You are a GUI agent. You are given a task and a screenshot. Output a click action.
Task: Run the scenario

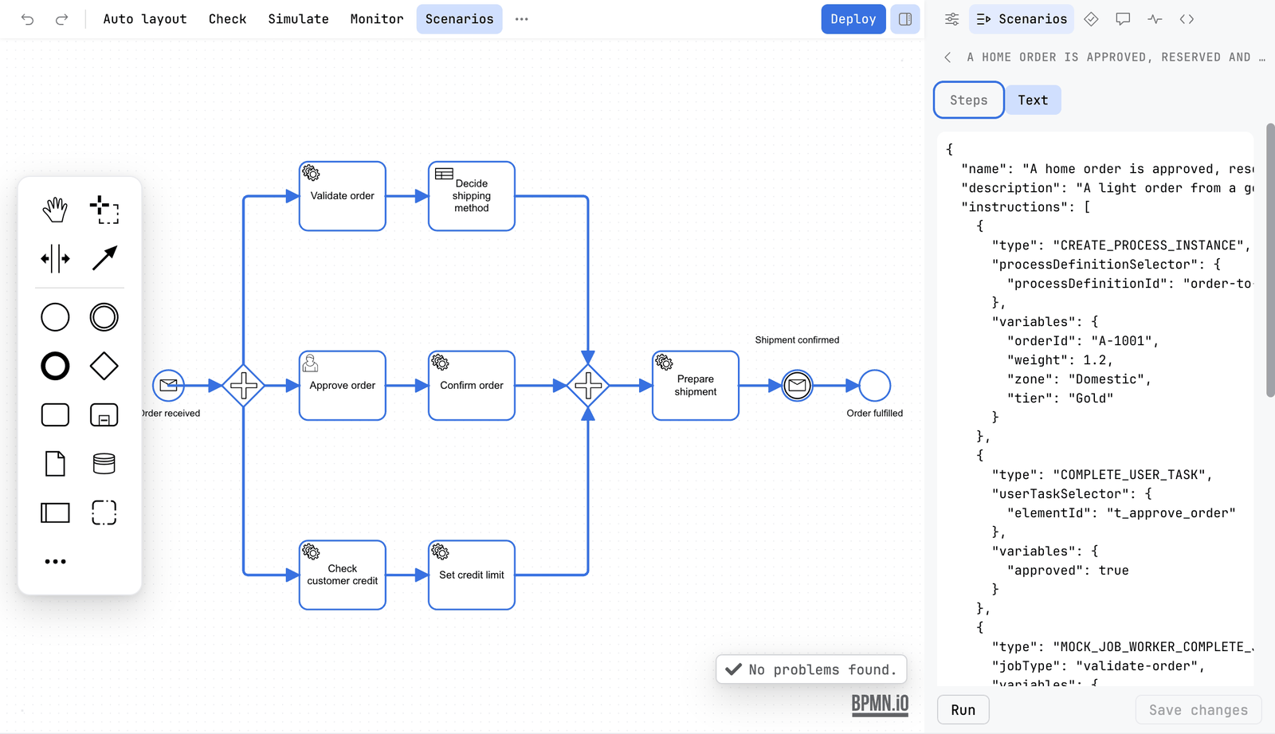[x=963, y=710]
